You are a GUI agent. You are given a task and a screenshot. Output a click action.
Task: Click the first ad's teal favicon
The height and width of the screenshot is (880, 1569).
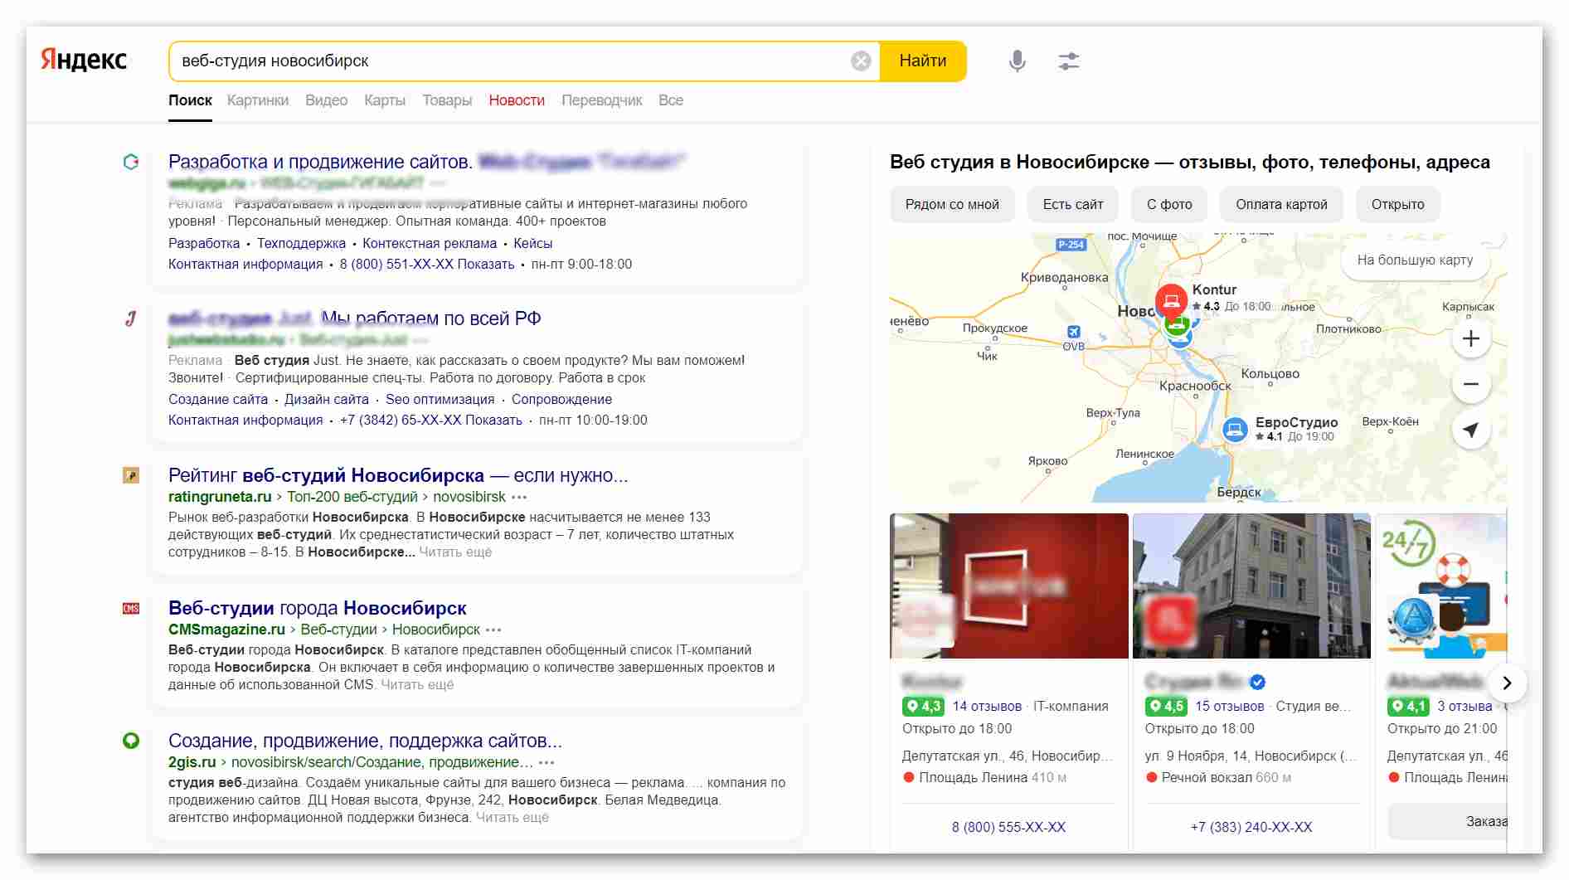click(131, 162)
